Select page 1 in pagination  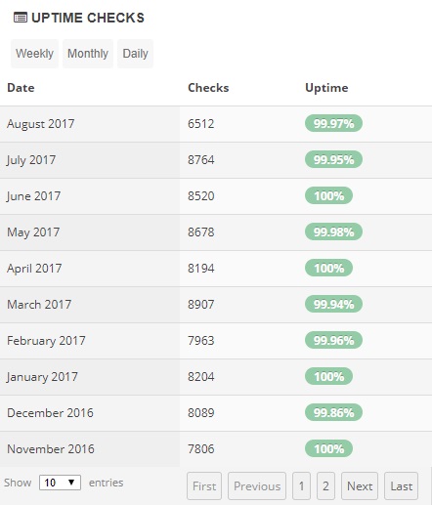pos(301,486)
